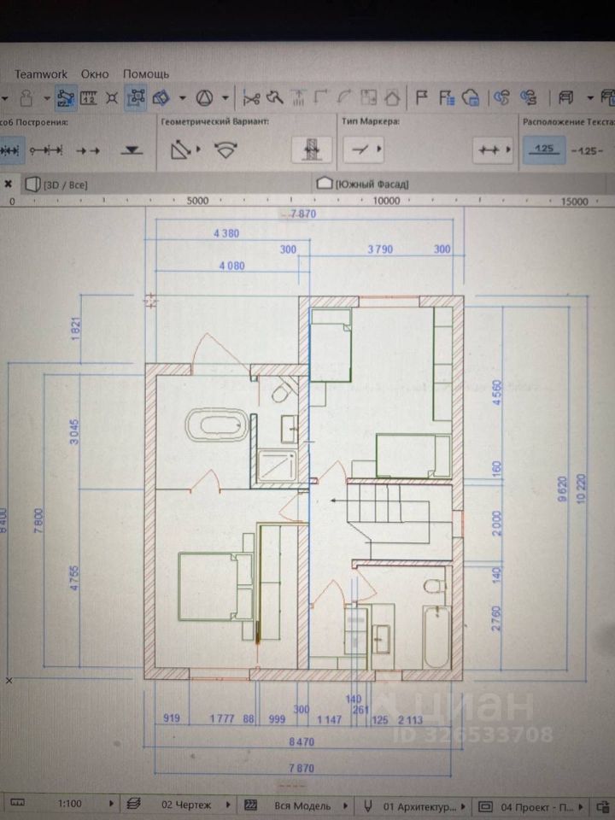Click the last icon at status bar end
Image resolution: width=615 pixels, height=820 pixels.
coord(602,807)
